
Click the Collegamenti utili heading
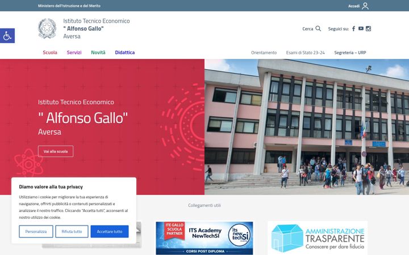pos(204,205)
